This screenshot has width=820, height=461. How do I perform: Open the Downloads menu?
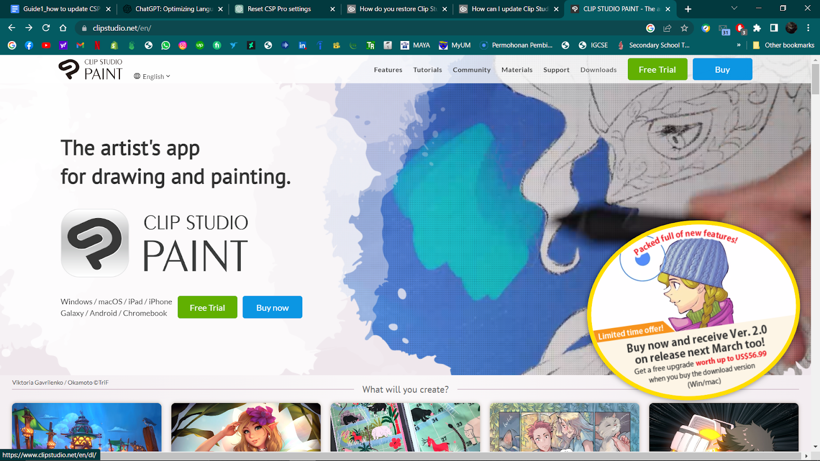point(598,70)
